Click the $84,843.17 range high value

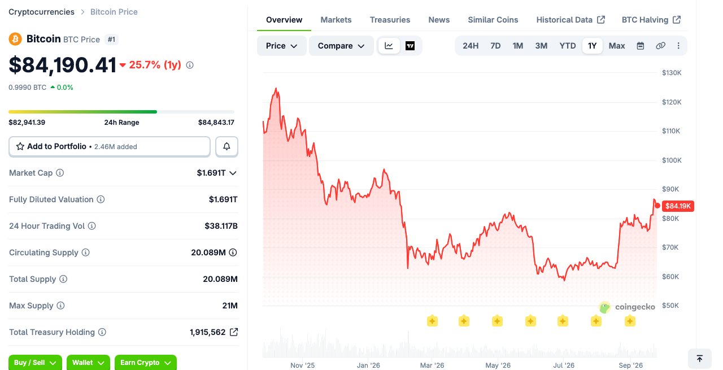tap(216, 123)
